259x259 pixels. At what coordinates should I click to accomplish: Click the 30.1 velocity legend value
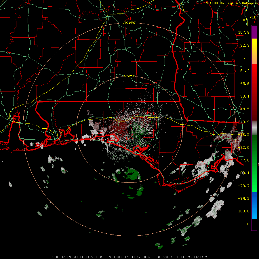click(245, 96)
